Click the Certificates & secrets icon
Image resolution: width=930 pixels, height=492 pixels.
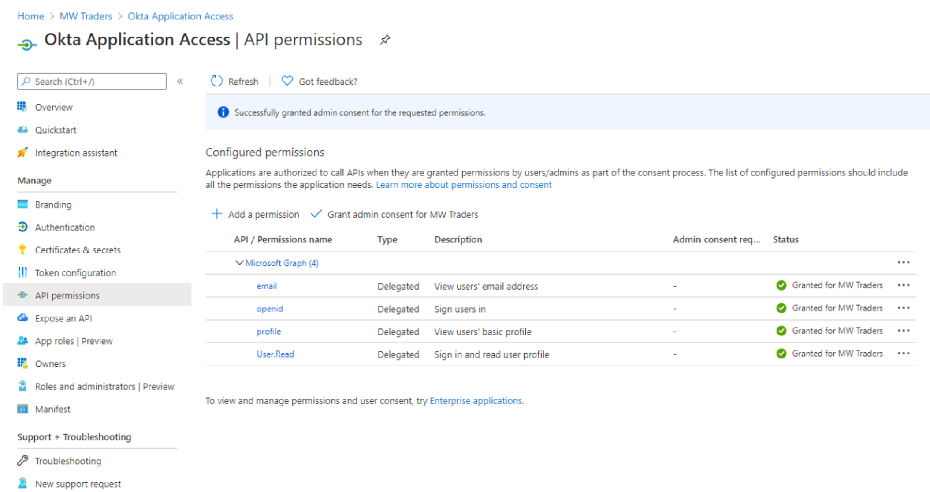22,249
